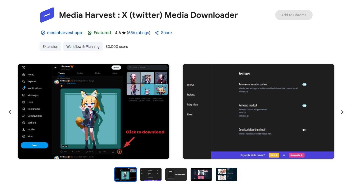The width and height of the screenshot is (358, 196).
Task: Toggle Auto-reveal sensitive content switch
Action: (304, 84)
